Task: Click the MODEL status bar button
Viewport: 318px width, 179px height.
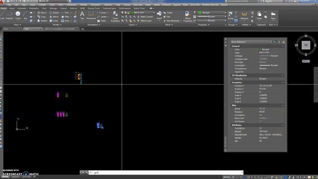Action: point(227,177)
